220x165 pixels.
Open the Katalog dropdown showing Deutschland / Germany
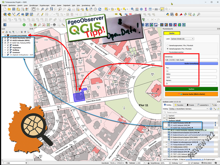(189, 109)
